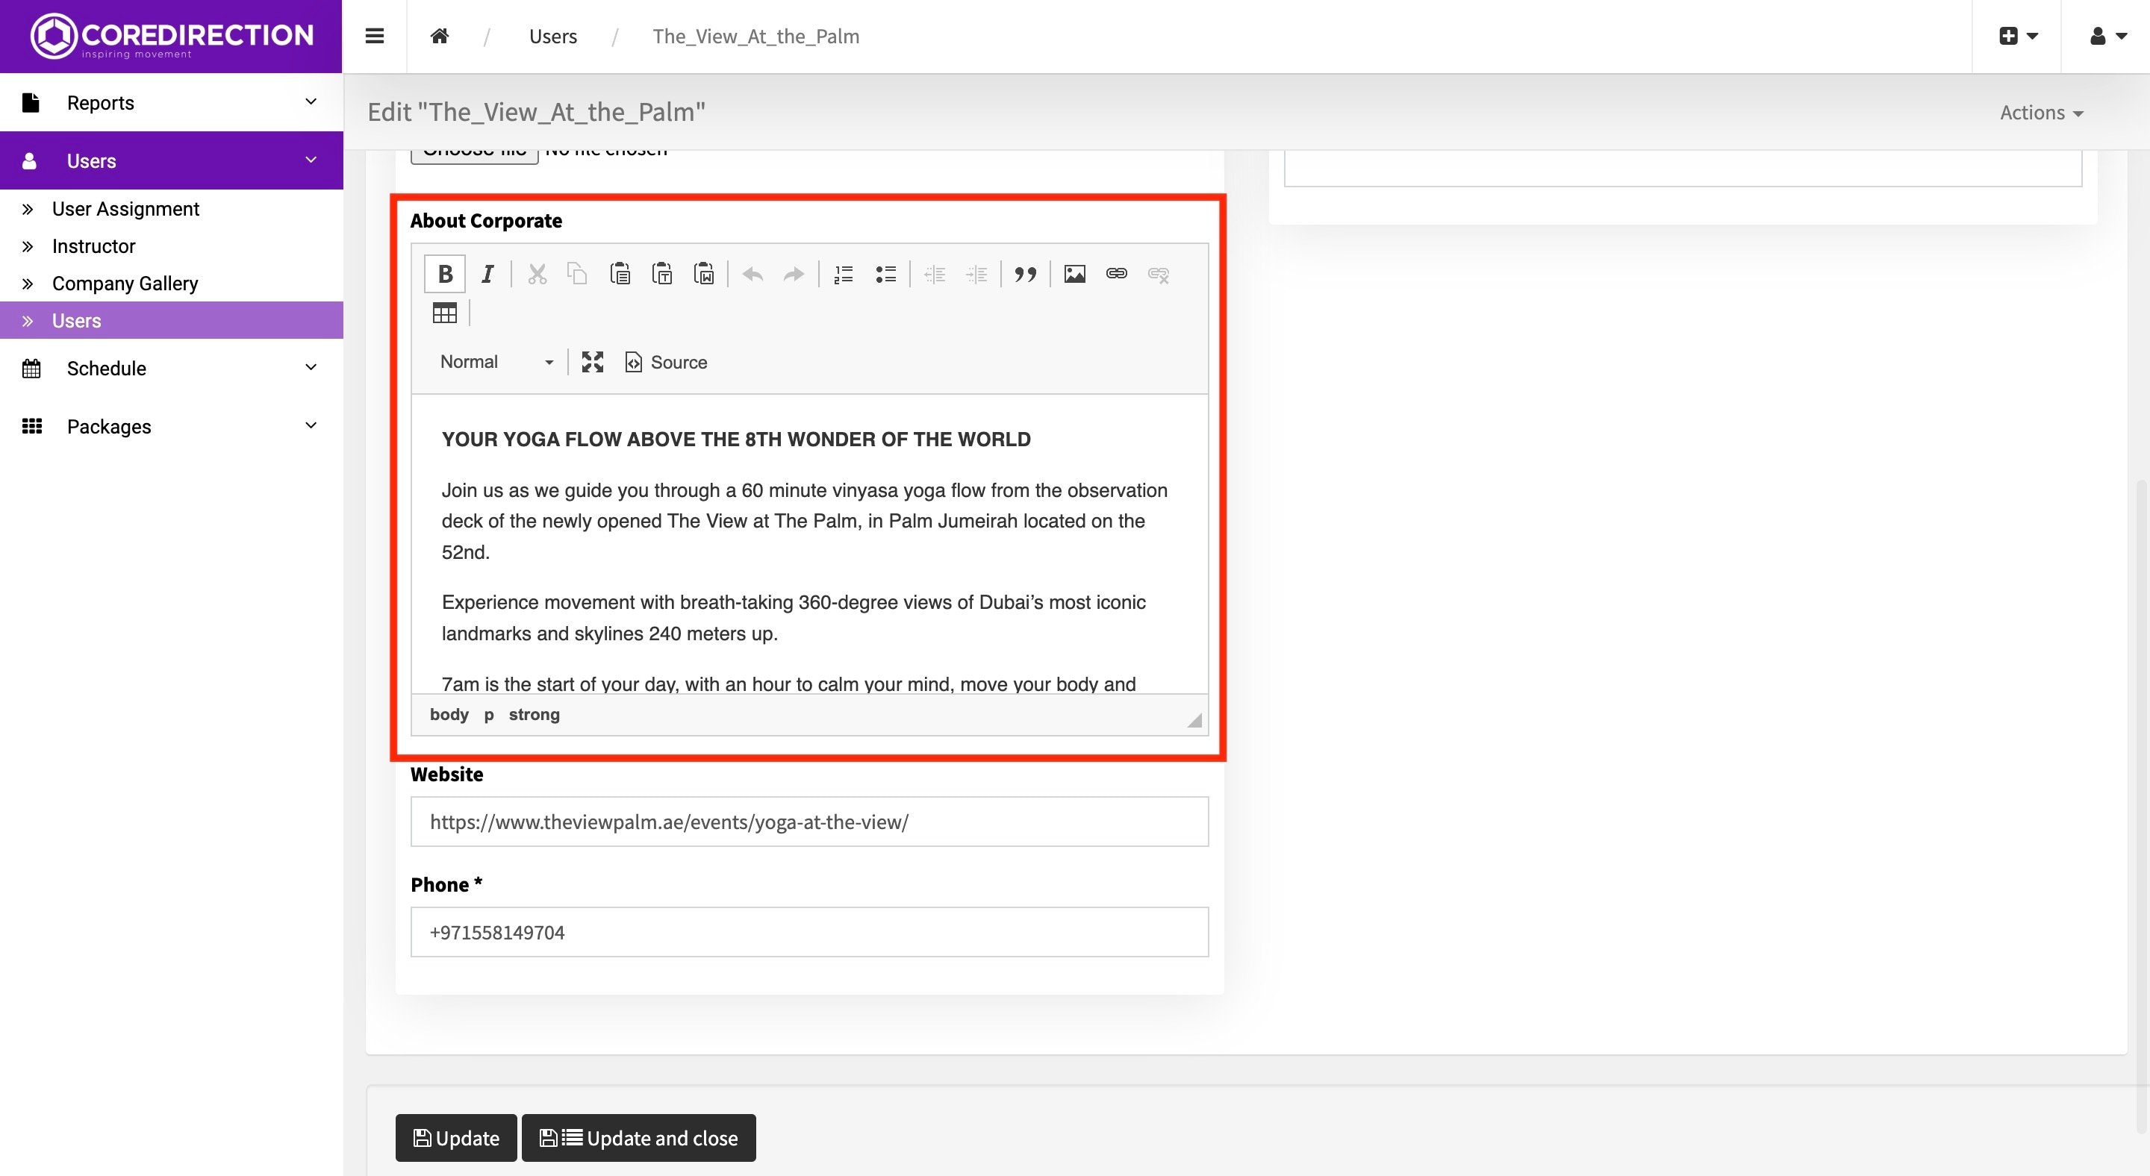Click body element in editor path bar
The image size is (2150, 1176).
point(449,715)
